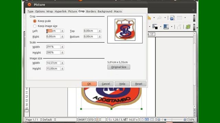Click the zoom in plus icon
The height and width of the screenshot is (123, 220).
[185, 120]
